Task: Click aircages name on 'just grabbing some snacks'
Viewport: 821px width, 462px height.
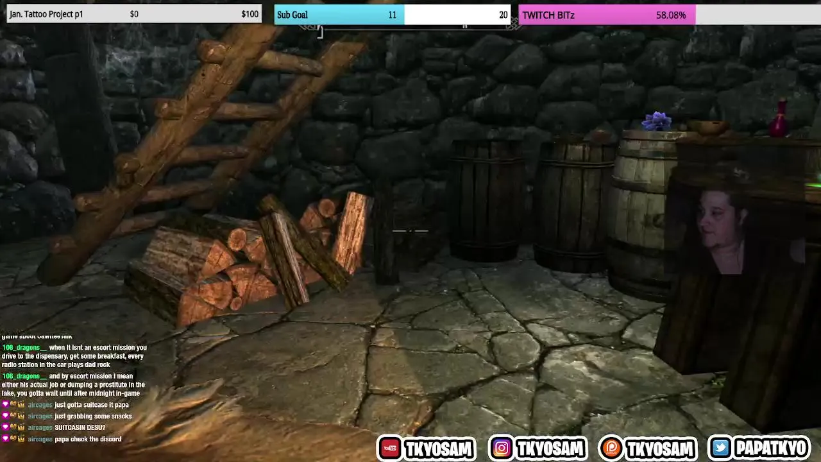Action: pyautogui.click(x=40, y=416)
